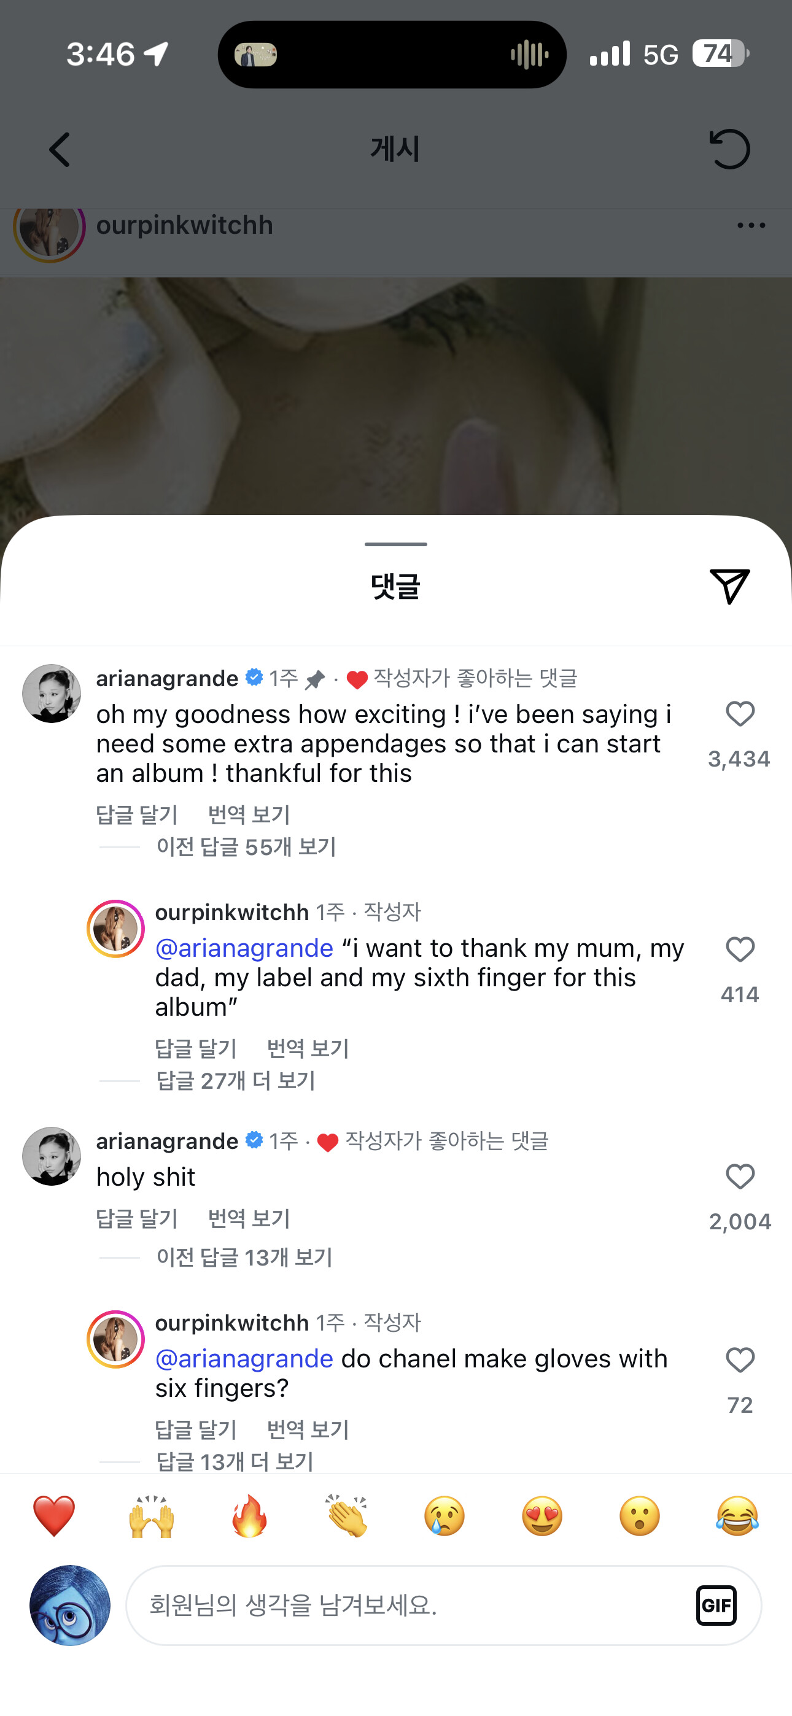Send the laughing-crying emoji reaction
The height and width of the screenshot is (1716, 792).
coord(737,1516)
